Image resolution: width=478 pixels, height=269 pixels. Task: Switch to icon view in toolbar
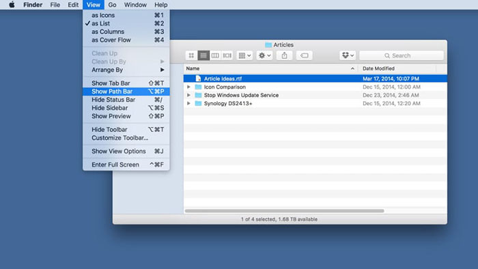(191, 55)
